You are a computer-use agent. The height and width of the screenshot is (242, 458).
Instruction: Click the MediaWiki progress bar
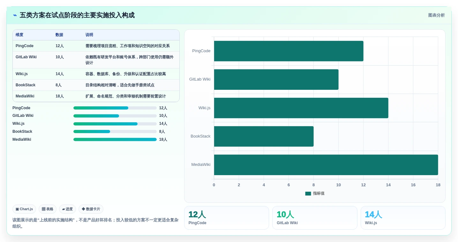[x=115, y=139]
